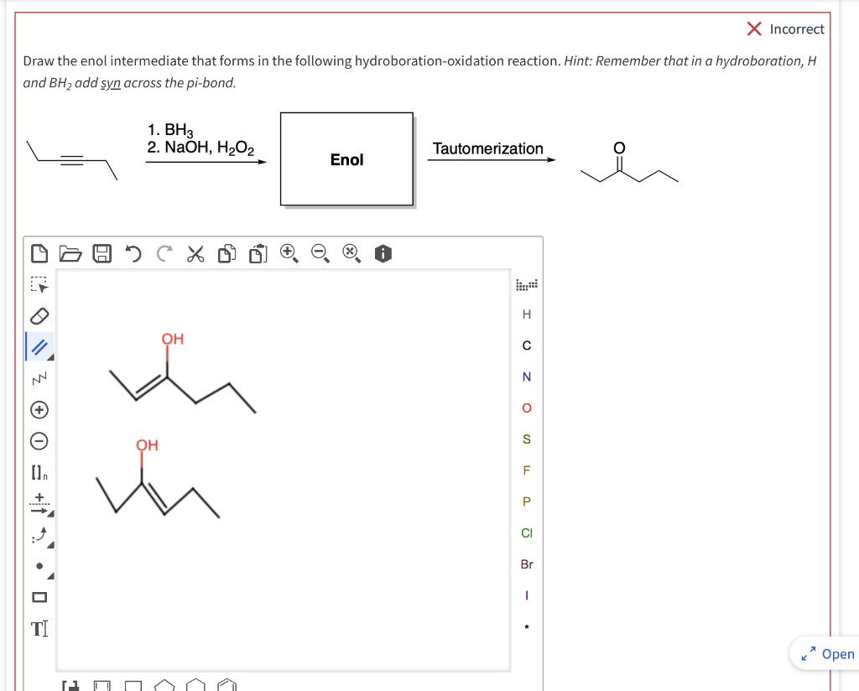The image size is (859, 691).
Task: Select the Oxygen element button
Action: (x=526, y=408)
